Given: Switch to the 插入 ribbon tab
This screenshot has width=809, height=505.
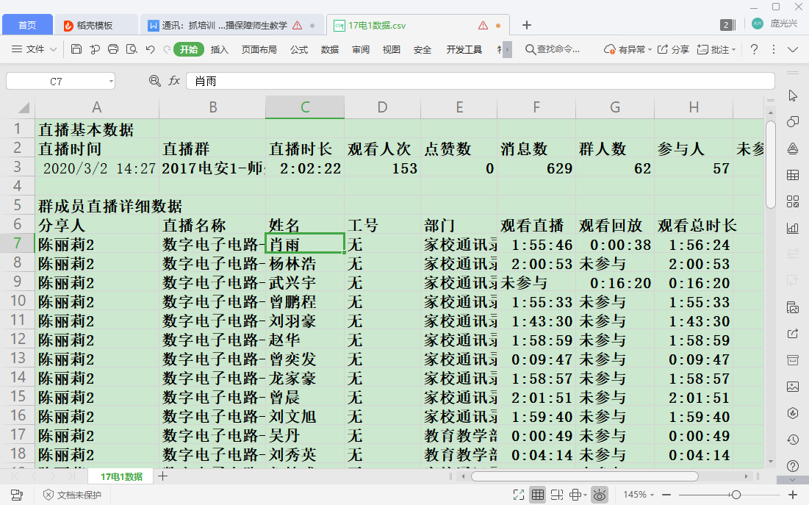Looking at the screenshot, I should point(220,49).
